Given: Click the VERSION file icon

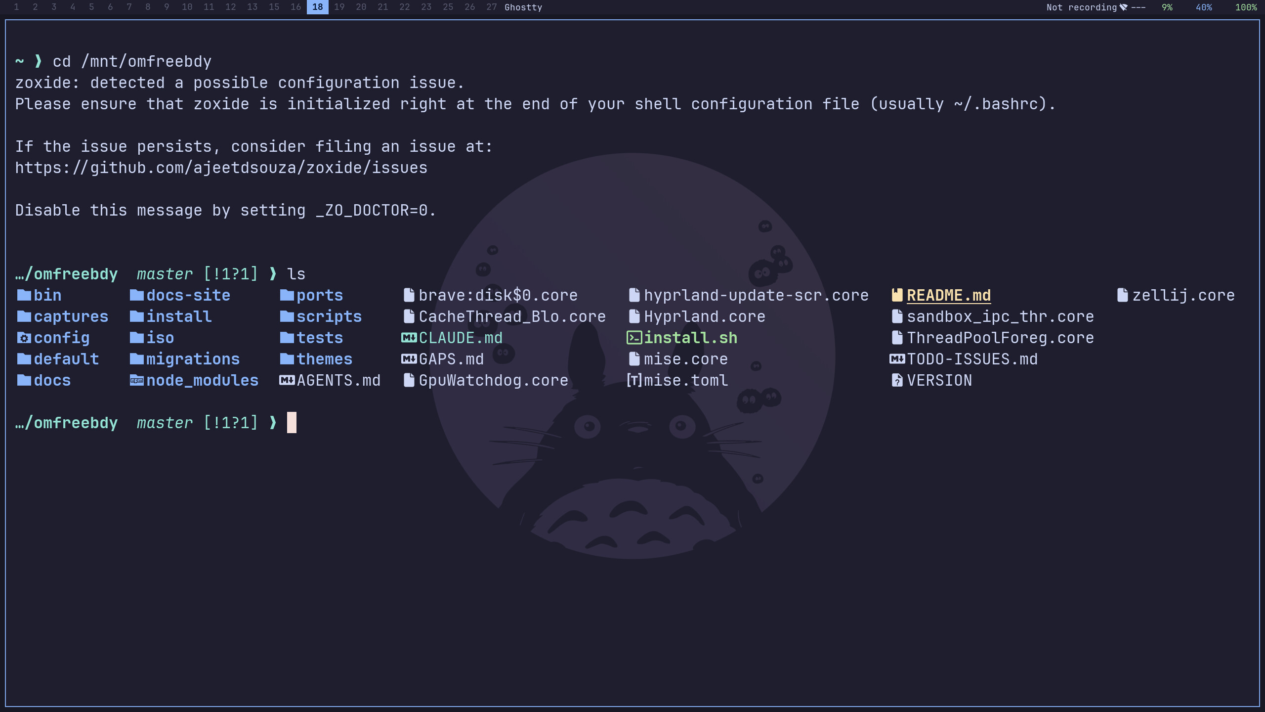Looking at the screenshot, I should coord(897,380).
